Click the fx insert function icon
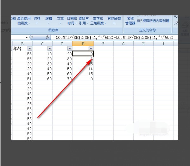190x166 pixels. [x=47, y=37]
